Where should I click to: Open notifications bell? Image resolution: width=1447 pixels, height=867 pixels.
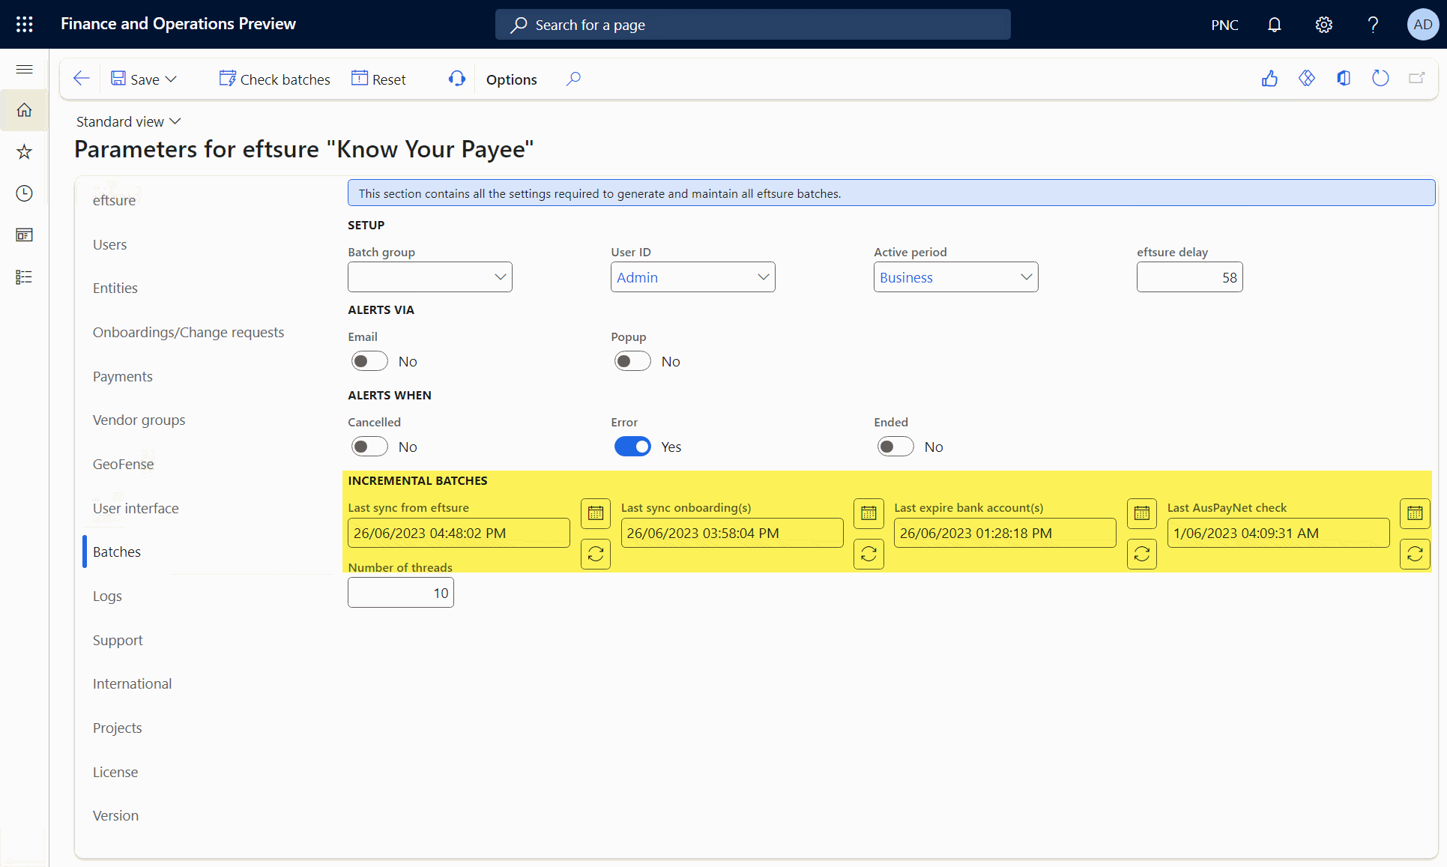point(1274,25)
